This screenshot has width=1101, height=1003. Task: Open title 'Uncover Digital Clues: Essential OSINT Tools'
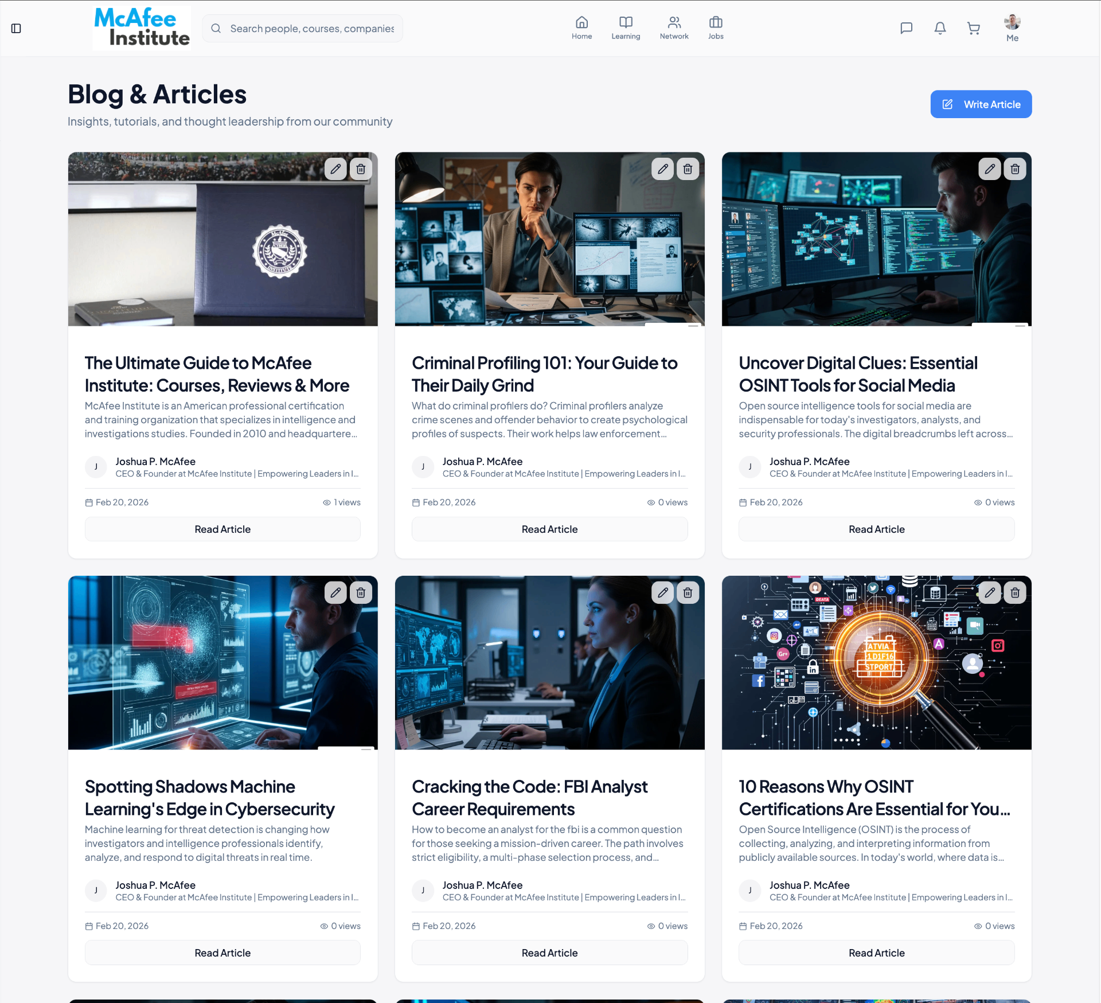coord(858,374)
